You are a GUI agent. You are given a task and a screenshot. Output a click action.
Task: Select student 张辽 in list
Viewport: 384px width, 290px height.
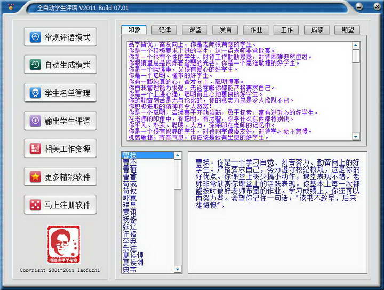[148, 226]
